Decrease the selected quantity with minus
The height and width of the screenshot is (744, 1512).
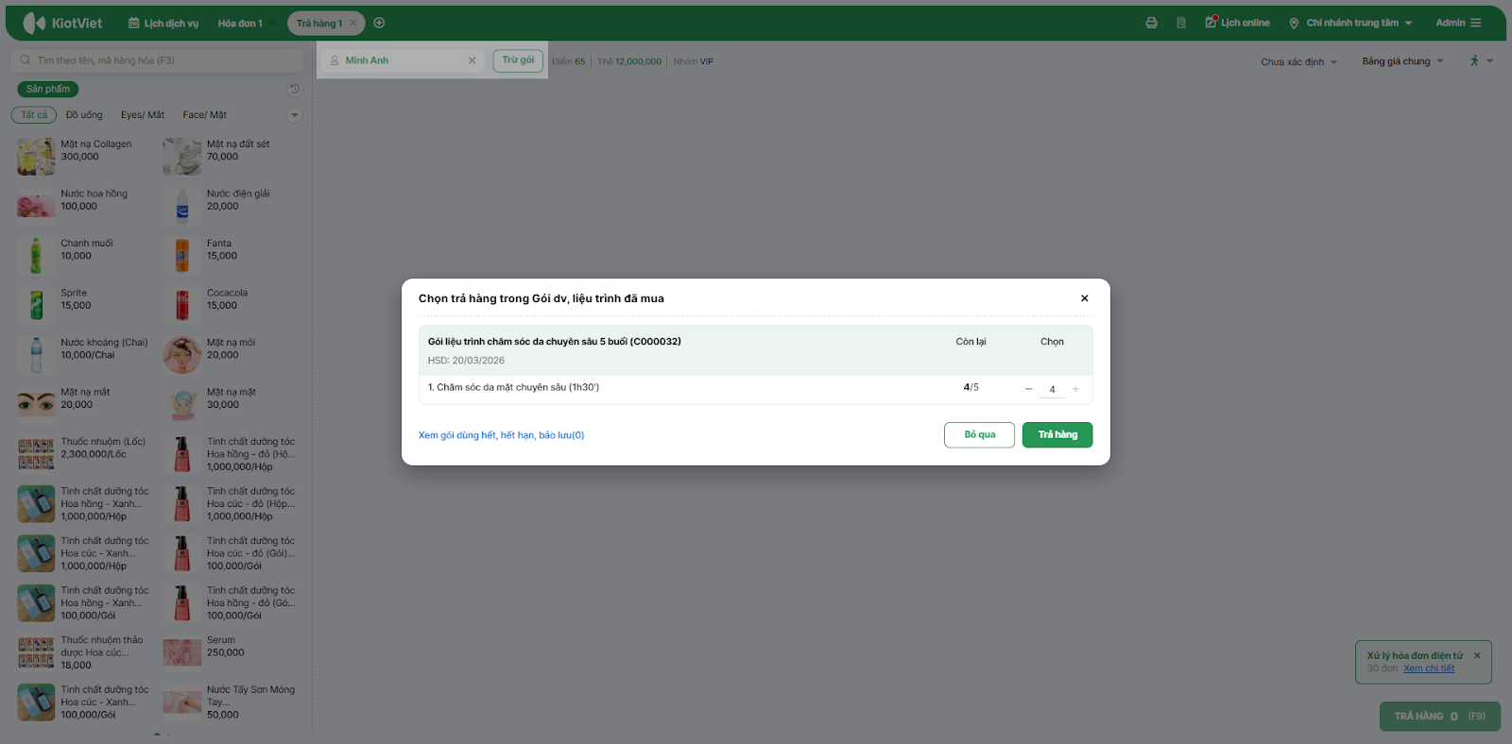[1029, 389]
